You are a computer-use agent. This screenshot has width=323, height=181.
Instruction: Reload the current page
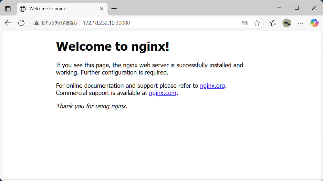[21, 23]
